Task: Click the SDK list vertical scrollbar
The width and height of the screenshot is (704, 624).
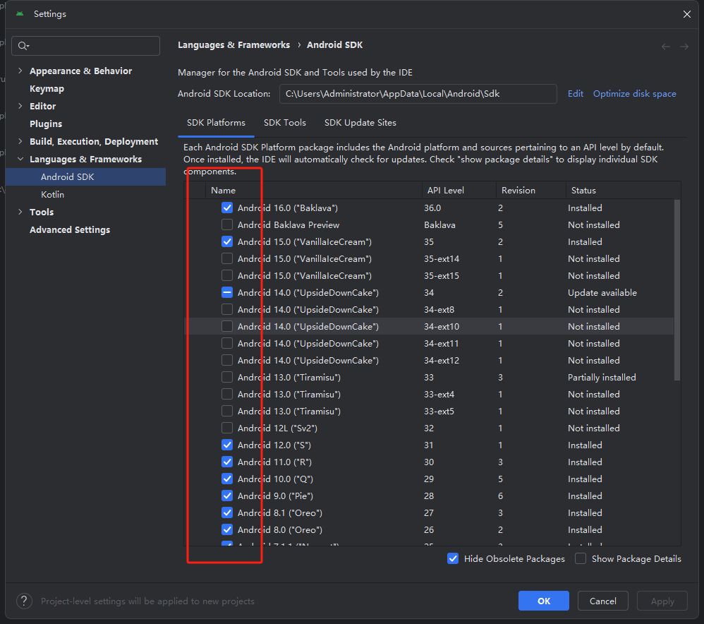Action: pos(677,289)
